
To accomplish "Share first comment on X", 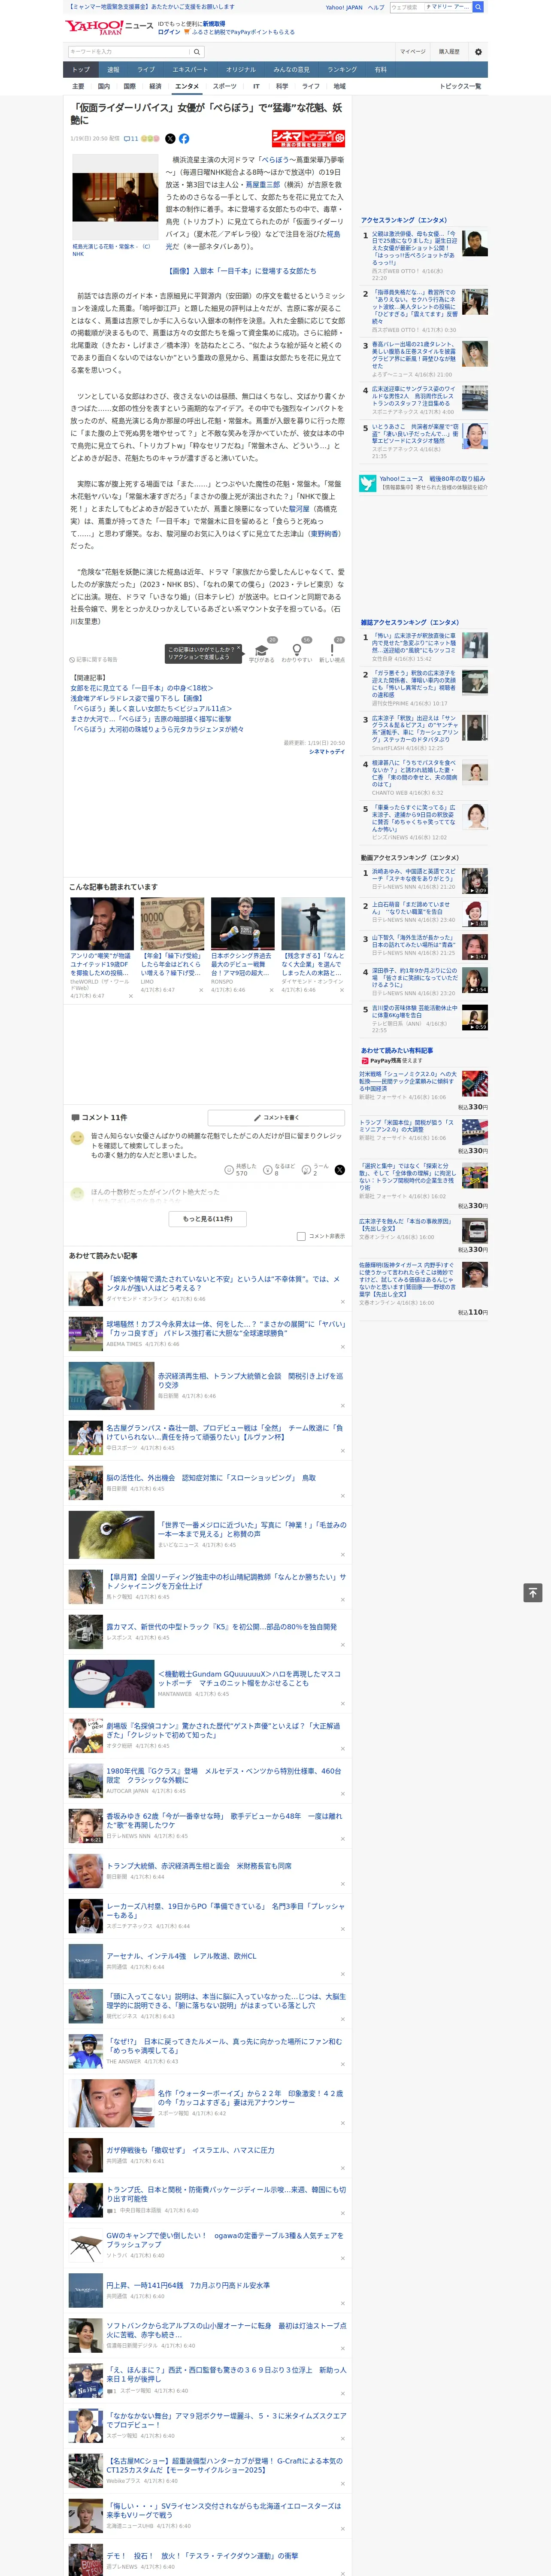I will (339, 1169).
